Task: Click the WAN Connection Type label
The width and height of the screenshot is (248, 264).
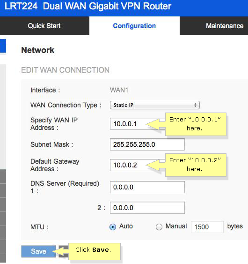Action: [66, 105]
